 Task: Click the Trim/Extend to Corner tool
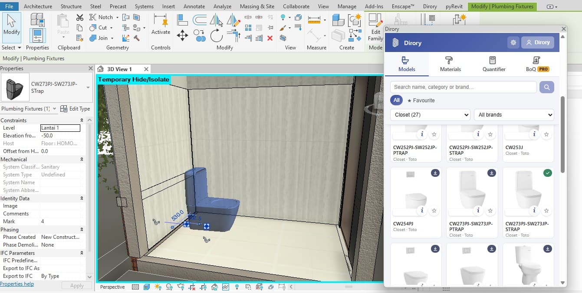(233, 36)
